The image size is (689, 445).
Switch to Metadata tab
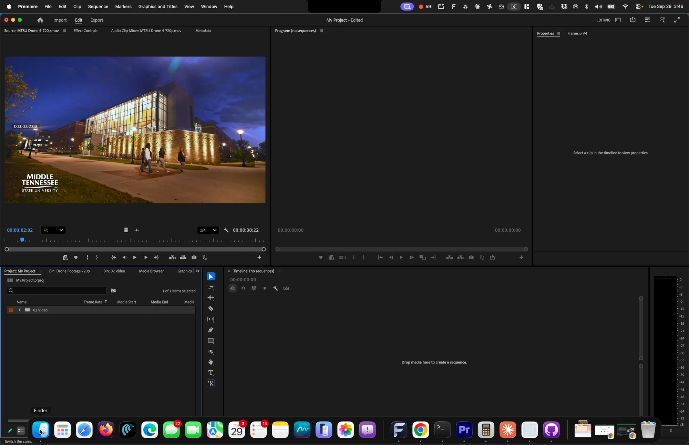pyautogui.click(x=203, y=31)
